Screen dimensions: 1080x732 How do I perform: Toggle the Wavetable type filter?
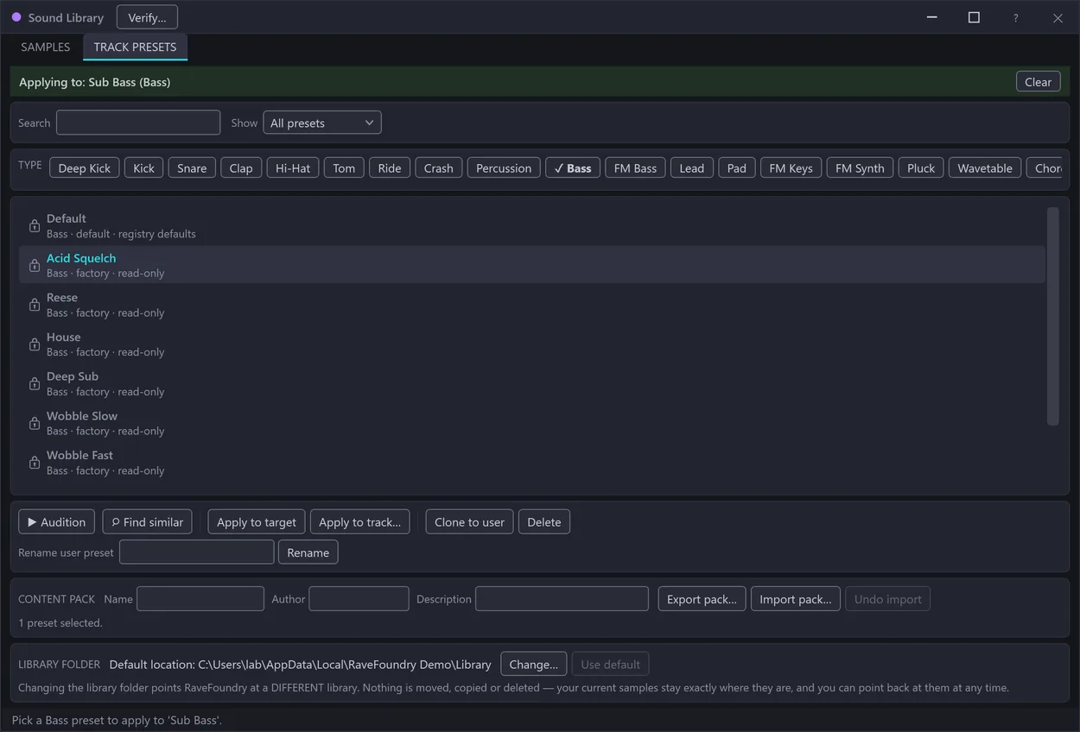point(985,167)
